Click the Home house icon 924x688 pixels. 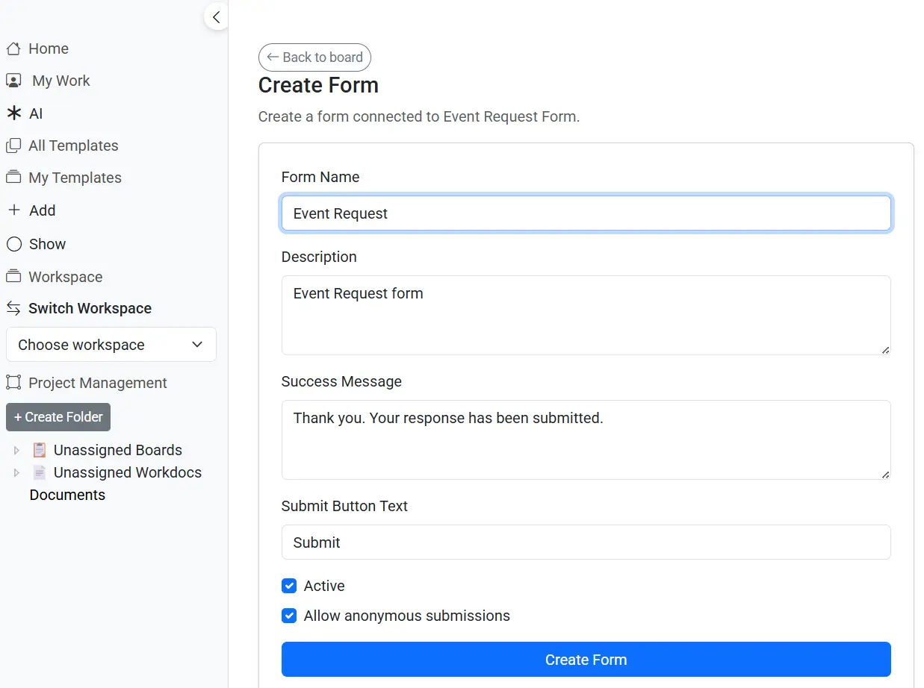[13, 49]
